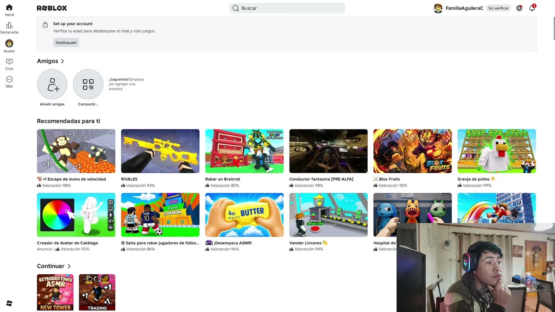Click the Recomendadas para ti heading
Screen dimensions: 555x312
[69, 121]
